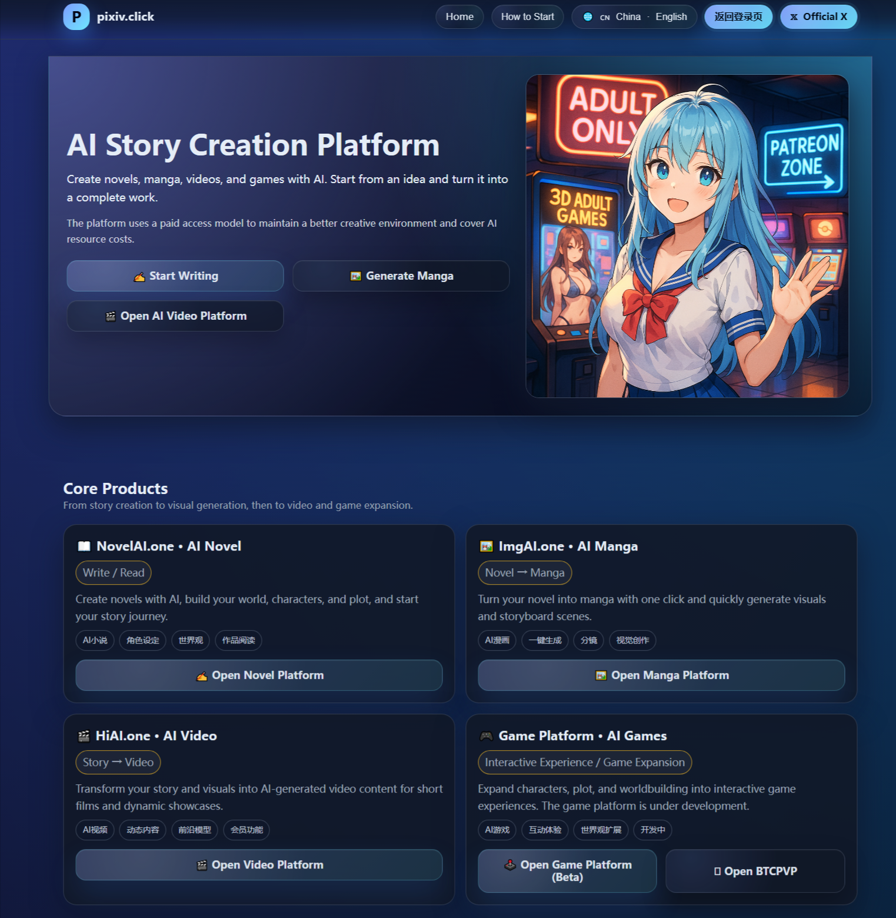Click the gamepad icon beside Game Platform heading
The image size is (896, 918).
click(x=487, y=736)
